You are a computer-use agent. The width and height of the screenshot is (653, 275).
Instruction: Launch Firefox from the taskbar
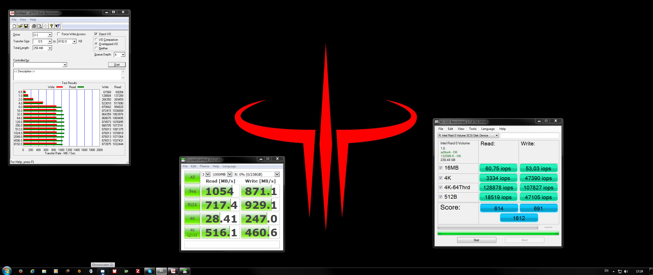tap(21, 271)
